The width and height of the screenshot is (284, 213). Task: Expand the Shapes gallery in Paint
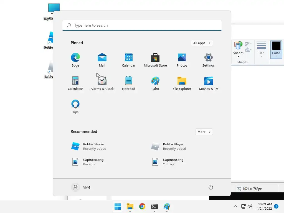click(x=238, y=49)
